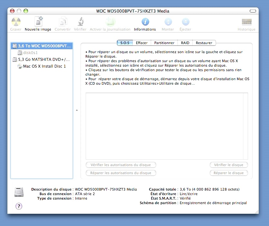269x226 pixels.
Task: Open the RAID tab
Action: [x=185, y=43]
